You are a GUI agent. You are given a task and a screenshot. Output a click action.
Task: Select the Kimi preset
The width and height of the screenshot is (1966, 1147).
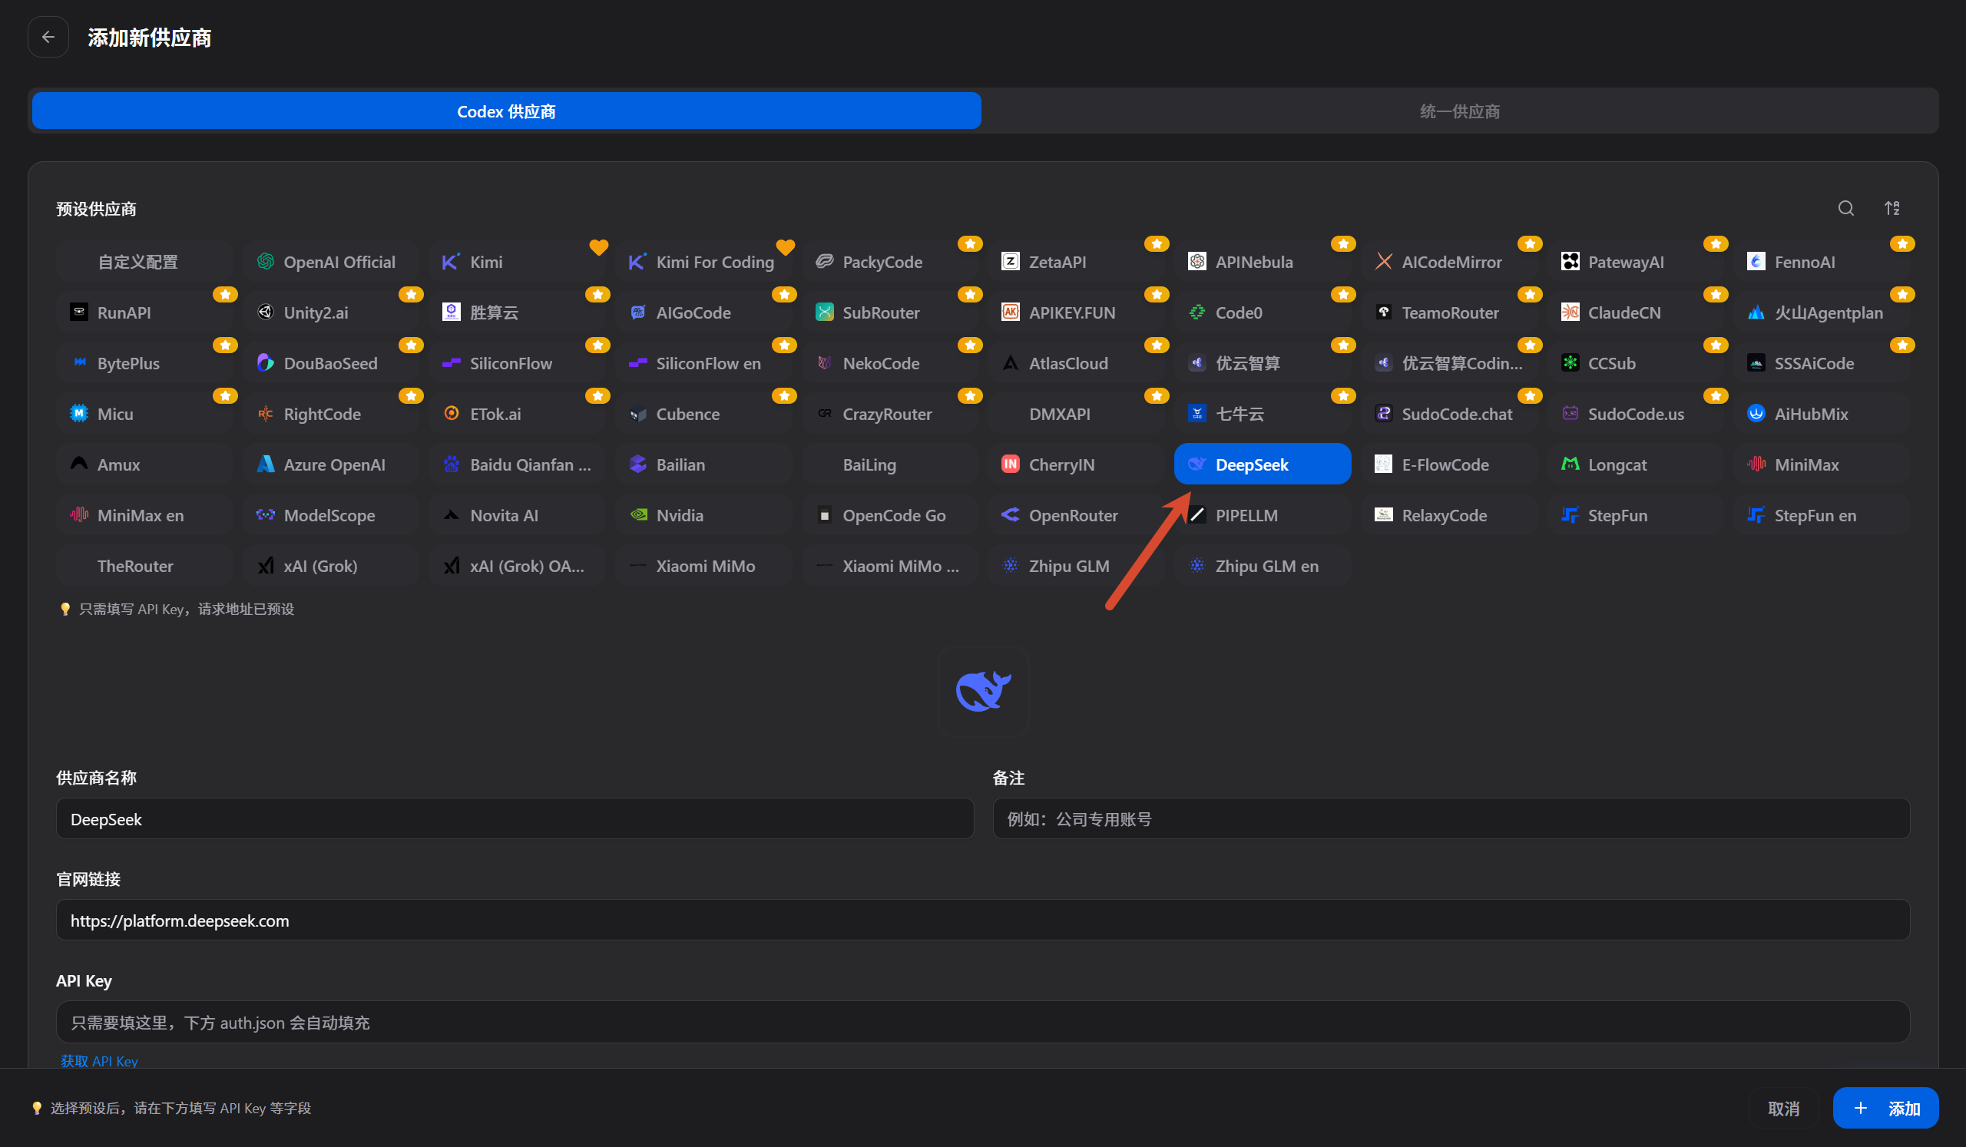[518, 262]
